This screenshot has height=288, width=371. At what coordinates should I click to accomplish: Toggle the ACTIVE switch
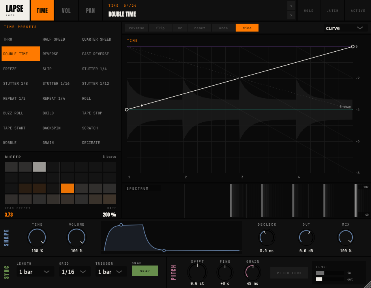(358, 11)
